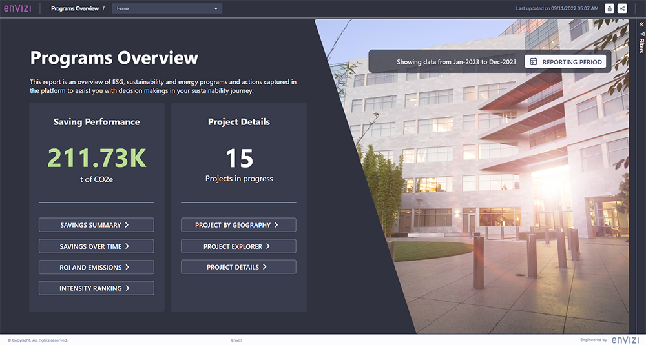Expand the Filters panel with double chevron
The image size is (646, 345).
pos(641,25)
